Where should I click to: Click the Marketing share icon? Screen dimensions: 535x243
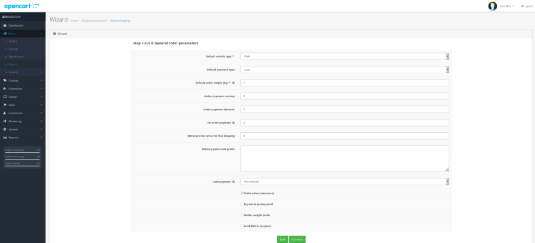pyautogui.click(x=5, y=121)
